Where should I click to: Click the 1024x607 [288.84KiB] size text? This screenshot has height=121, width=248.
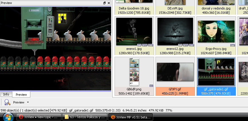click(x=216, y=53)
